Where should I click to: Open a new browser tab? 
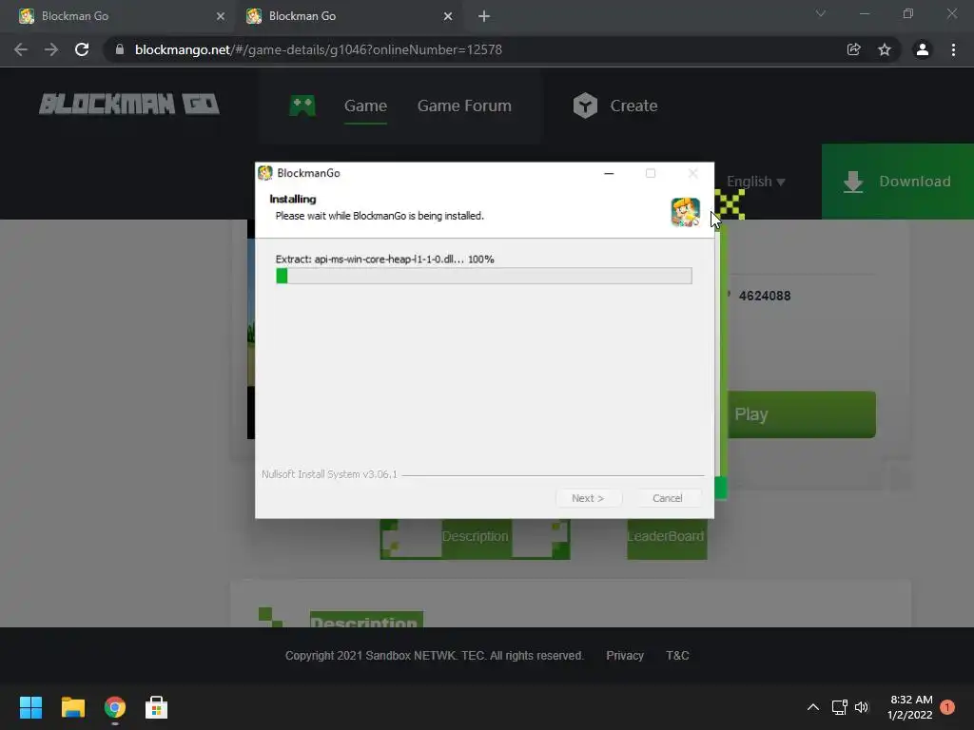pyautogui.click(x=484, y=16)
